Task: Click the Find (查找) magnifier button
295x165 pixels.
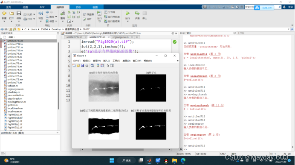Action: coord(50,17)
